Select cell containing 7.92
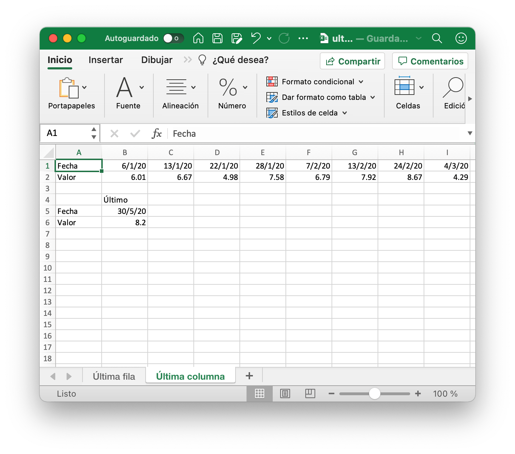Screen dimensions: 515x454 (355, 177)
